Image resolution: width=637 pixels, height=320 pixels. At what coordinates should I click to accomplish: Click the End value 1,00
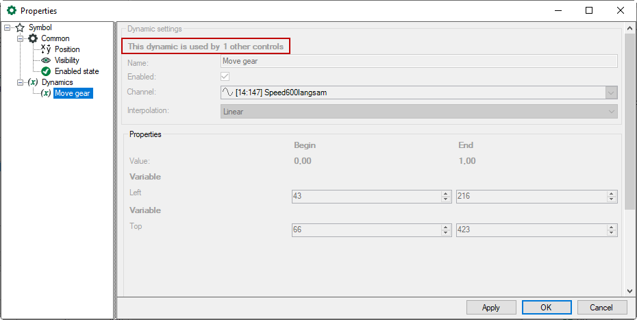click(467, 161)
